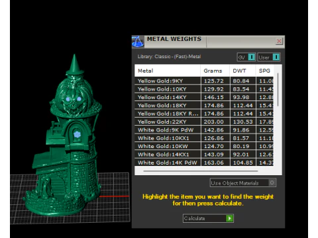
Task: Click the 104.85 DWT value
Action: pyautogui.click(x=243, y=163)
